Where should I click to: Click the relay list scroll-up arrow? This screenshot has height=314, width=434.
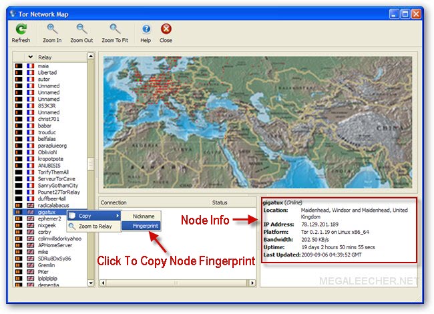click(91, 56)
